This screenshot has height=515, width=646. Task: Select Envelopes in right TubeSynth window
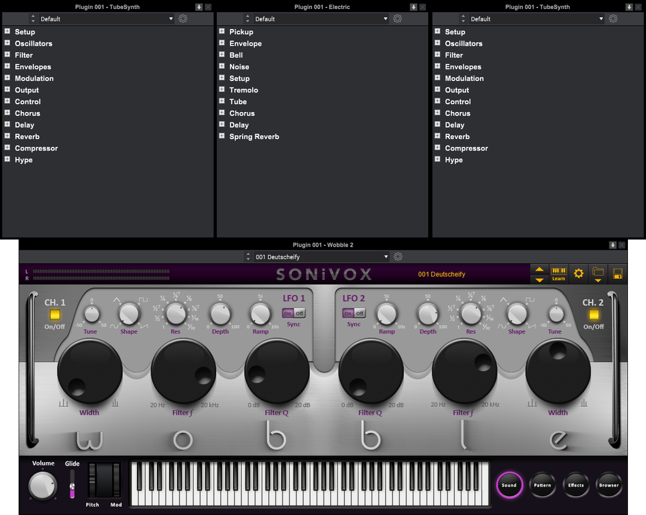pyautogui.click(x=463, y=67)
